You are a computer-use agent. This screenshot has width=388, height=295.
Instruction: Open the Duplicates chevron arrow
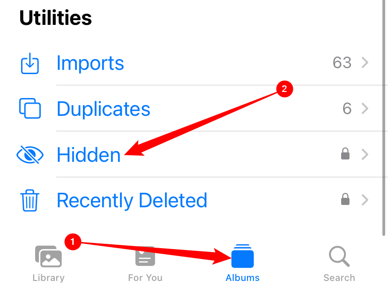pos(365,108)
